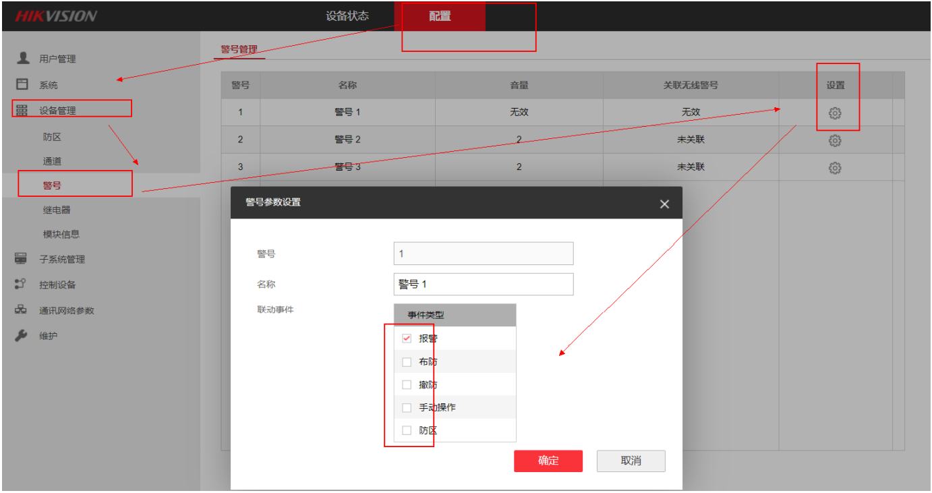Switch to the 配置 tab
Screen dimensions: 932x493
(x=440, y=16)
